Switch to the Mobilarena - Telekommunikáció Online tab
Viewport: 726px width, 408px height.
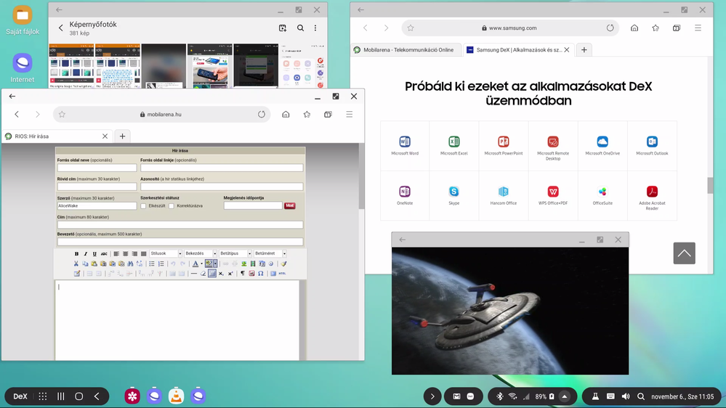point(406,50)
